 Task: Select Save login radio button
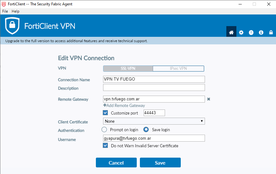pyautogui.click(x=146, y=130)
